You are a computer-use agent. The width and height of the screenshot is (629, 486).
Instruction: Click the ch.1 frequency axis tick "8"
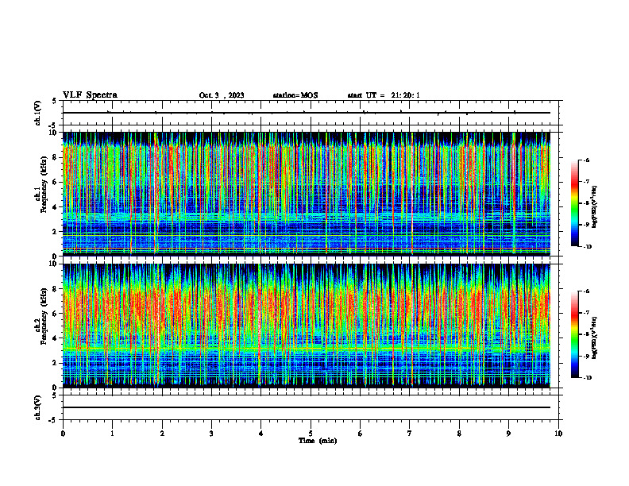click(56, 157)
